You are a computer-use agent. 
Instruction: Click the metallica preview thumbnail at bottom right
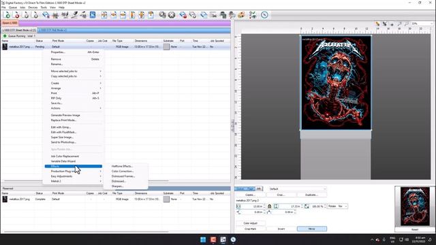415,206
